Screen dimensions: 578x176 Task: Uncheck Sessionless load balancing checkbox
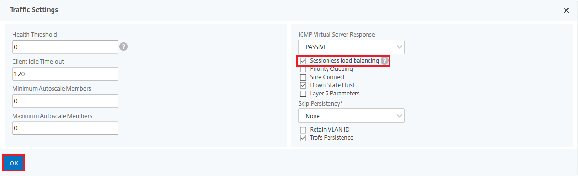point(303,61)
